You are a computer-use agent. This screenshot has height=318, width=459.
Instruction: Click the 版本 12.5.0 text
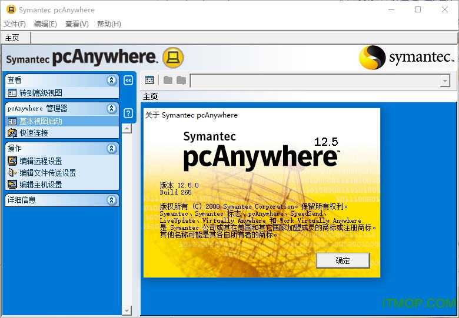179,185
